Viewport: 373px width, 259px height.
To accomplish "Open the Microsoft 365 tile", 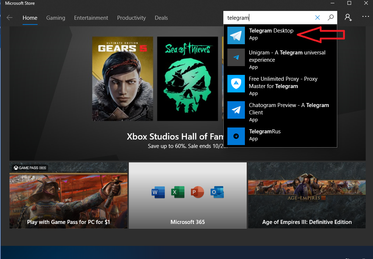I will click(x=188, y=195).
